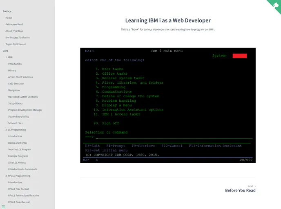This screenshot has width=281, height=209.
Task: Select Basics and Syntax
Action: point(18,143)
